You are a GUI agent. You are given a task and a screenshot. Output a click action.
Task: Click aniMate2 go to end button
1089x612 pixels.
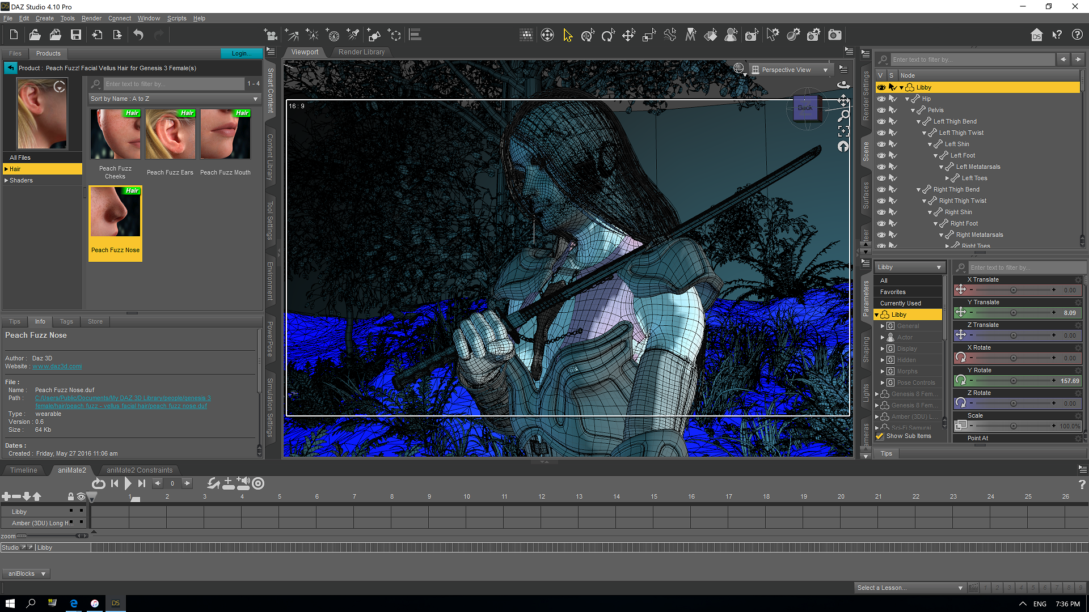coord(142,483)
